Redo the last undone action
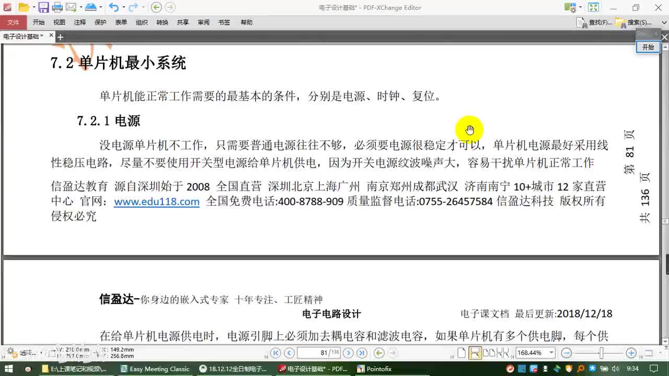Image resolution: width=669 pixels, height=376 pixels. [133, 7]
